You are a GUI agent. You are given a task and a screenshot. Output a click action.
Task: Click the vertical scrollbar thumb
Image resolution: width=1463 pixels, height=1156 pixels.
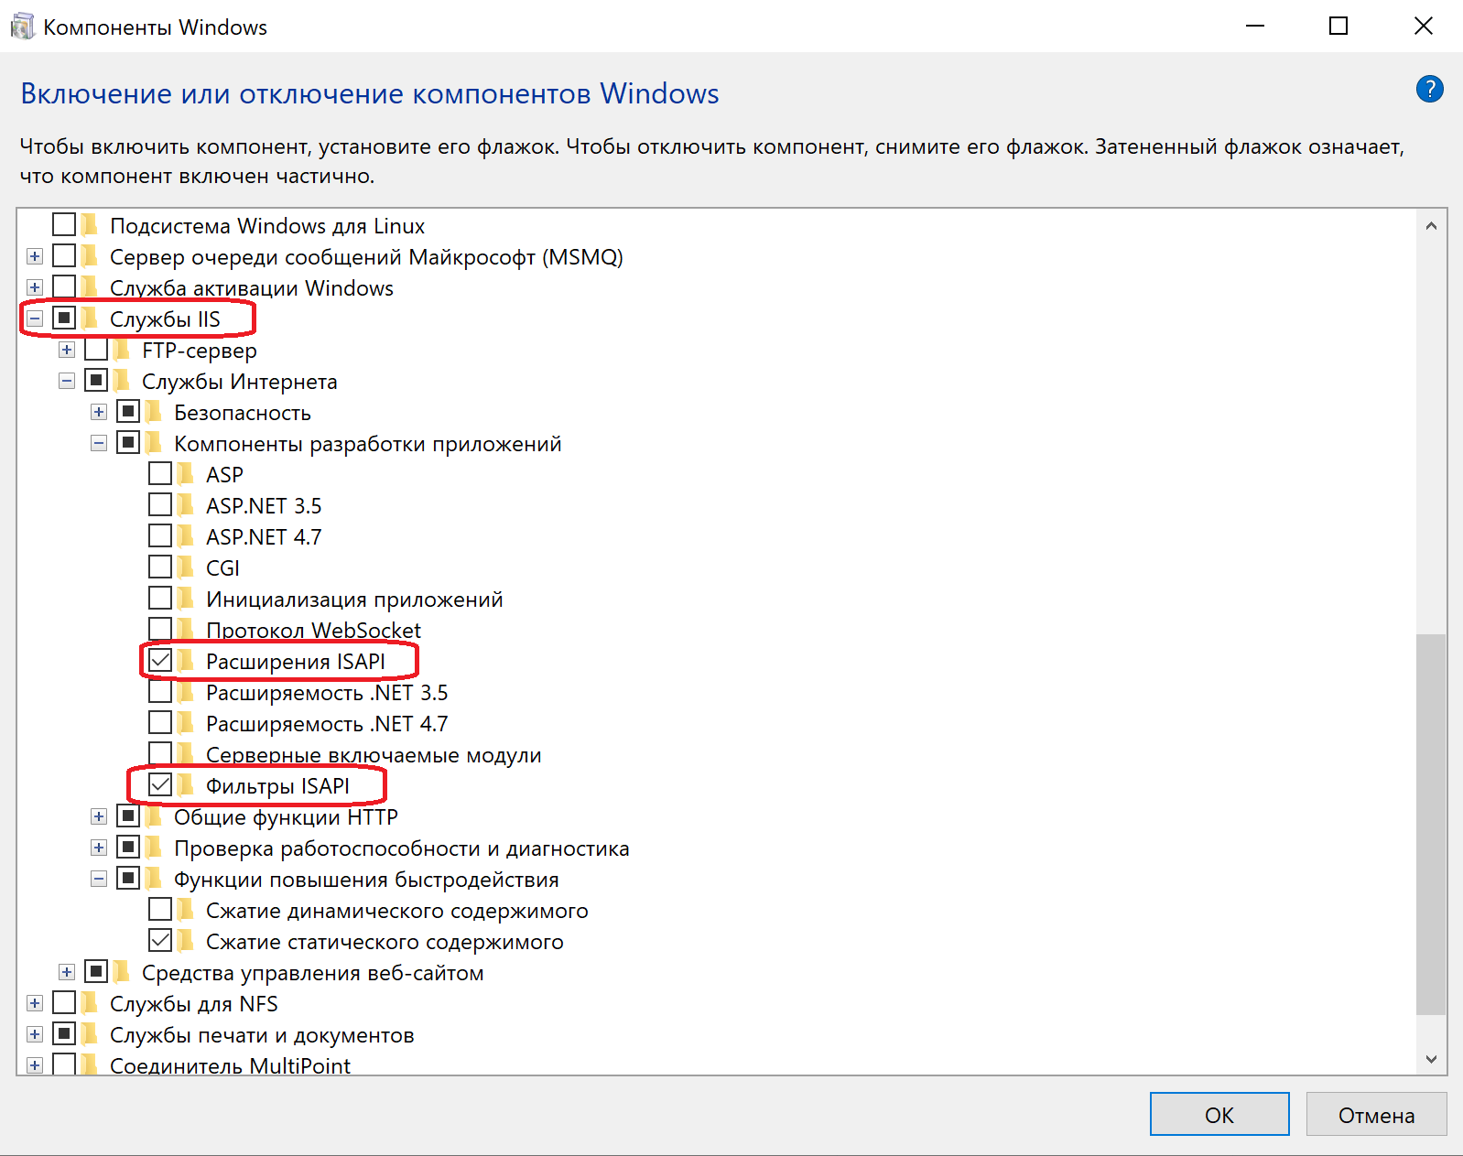tap(1431, 825)
